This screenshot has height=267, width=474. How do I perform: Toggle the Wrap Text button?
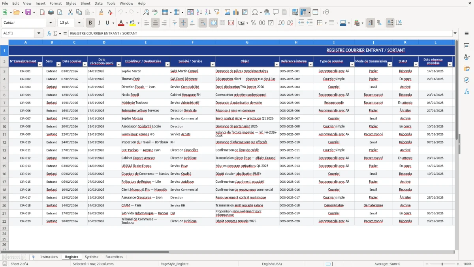point(203,23)
